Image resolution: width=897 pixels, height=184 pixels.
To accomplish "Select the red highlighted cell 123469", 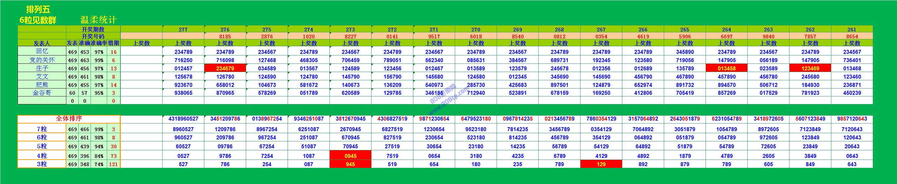I will coord(810,68).
